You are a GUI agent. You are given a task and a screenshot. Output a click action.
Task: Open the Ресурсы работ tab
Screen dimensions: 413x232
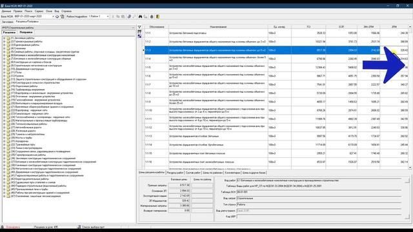[175, 173]
